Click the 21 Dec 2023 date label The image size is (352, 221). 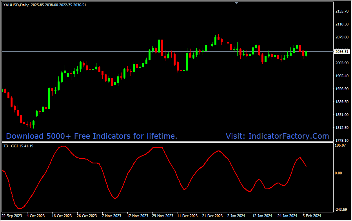coord(212,216)
